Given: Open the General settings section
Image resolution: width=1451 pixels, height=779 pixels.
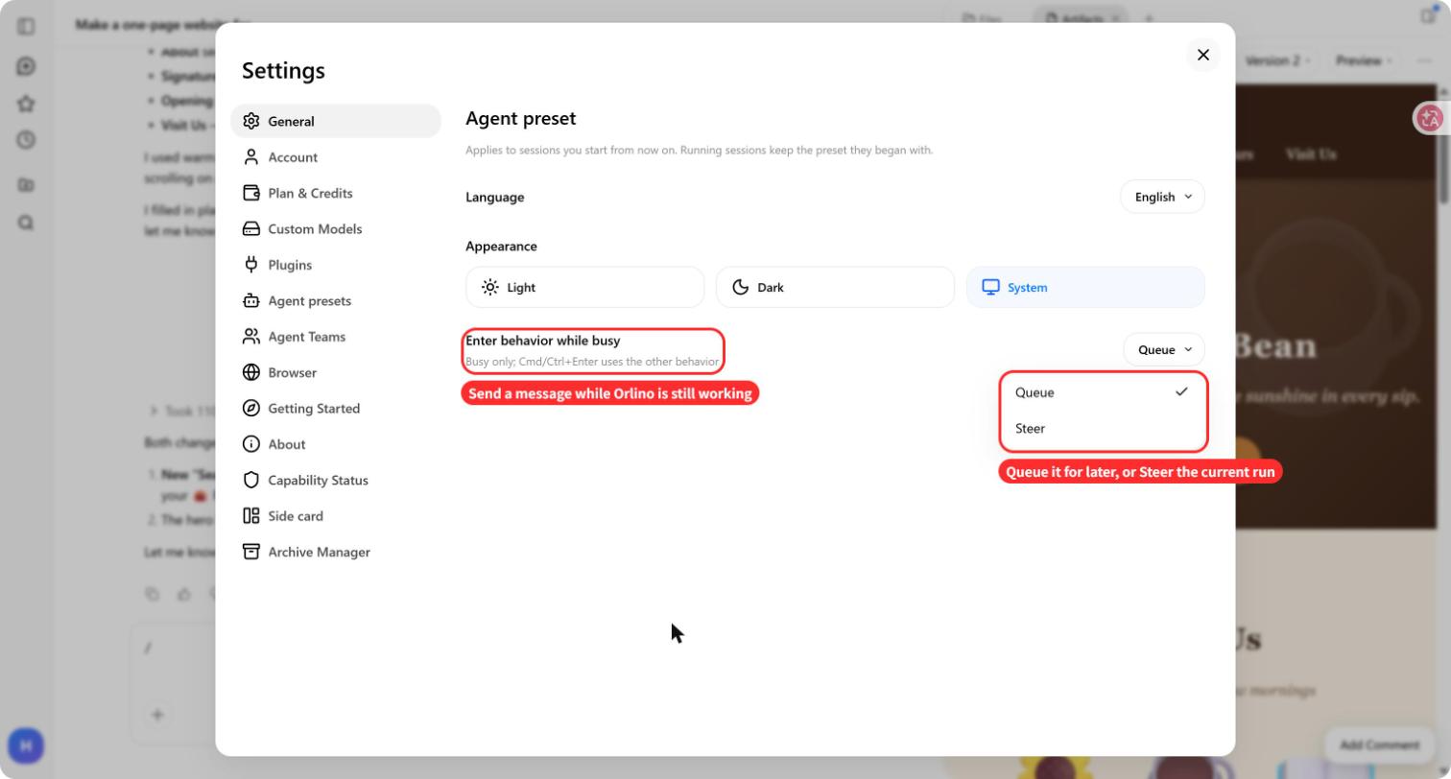Looking at the screenshot, I should (335, 121).
